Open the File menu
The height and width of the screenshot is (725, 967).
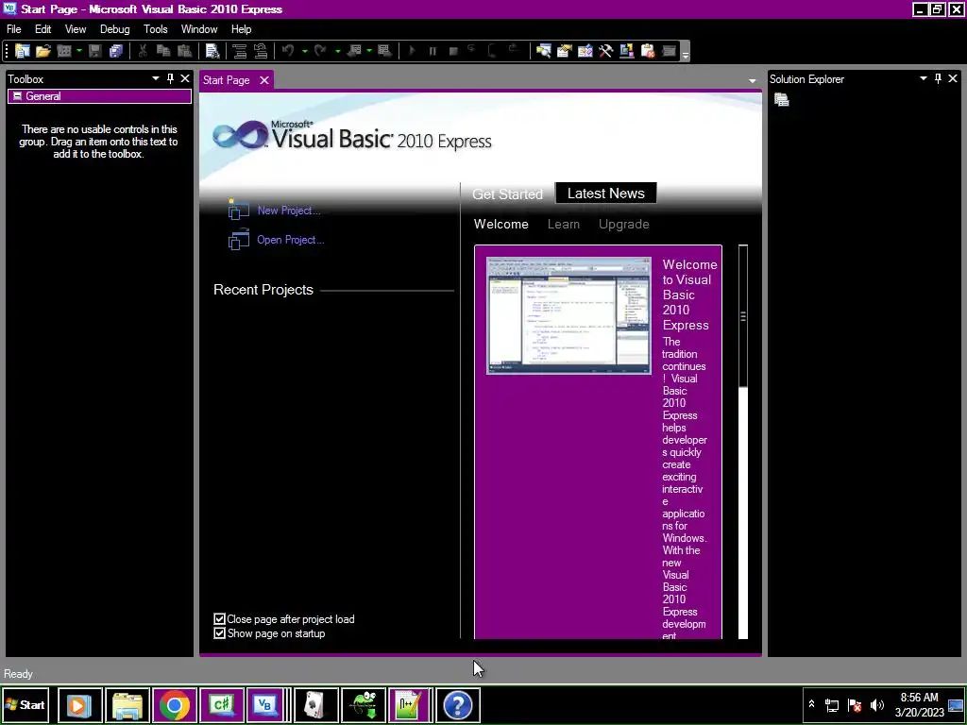tap(13, 29)
